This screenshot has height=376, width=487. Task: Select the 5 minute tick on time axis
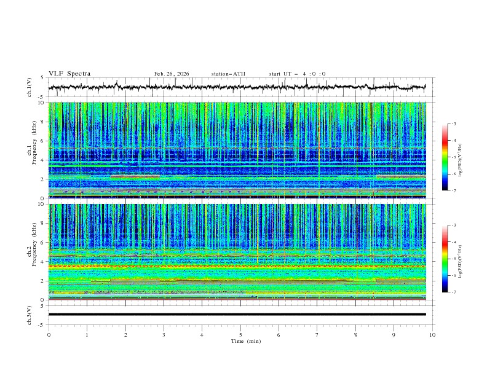[240, 335]
